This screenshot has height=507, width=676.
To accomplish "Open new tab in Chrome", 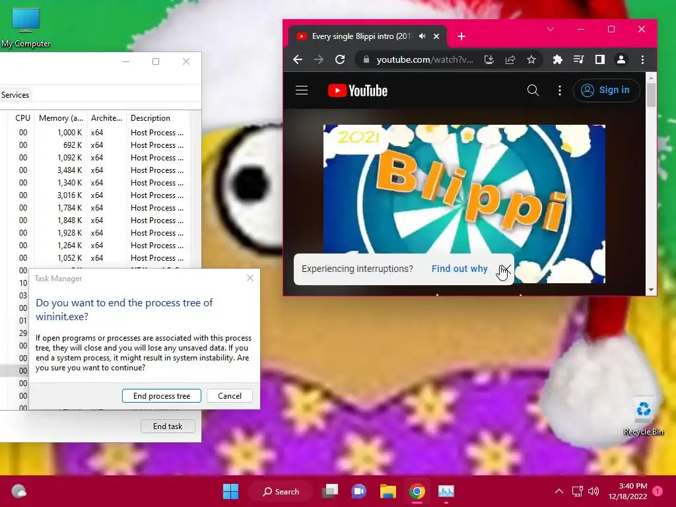I will pos(461,37).
